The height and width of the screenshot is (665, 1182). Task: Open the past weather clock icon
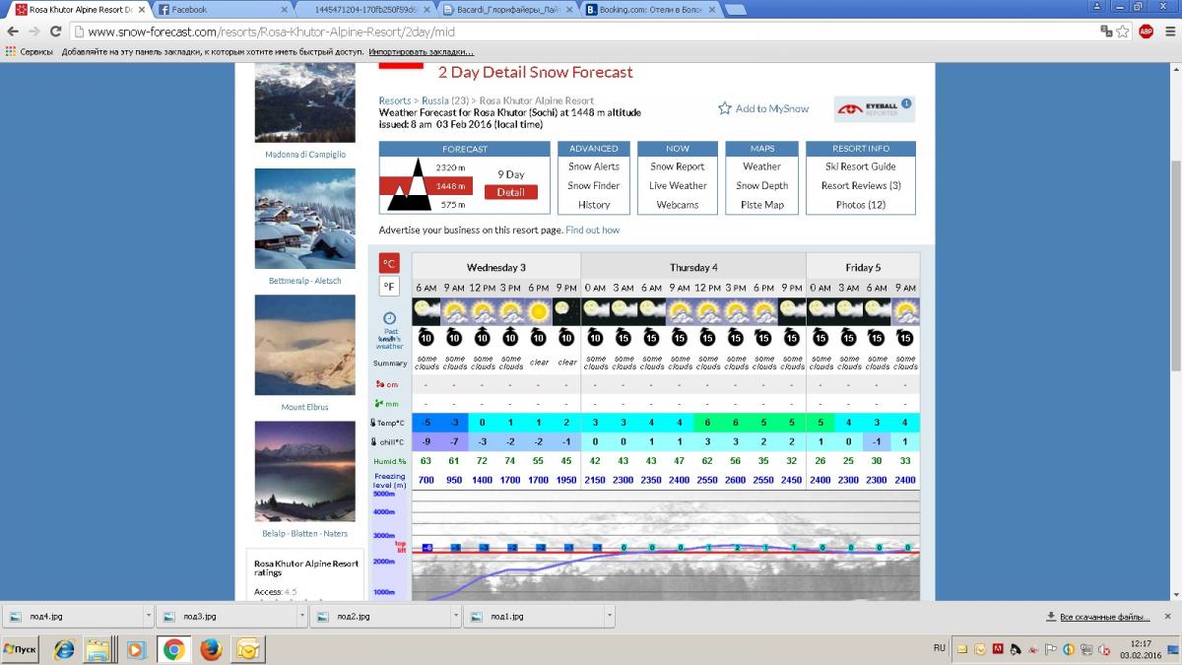pyautogui.click(x=389, y=318)
